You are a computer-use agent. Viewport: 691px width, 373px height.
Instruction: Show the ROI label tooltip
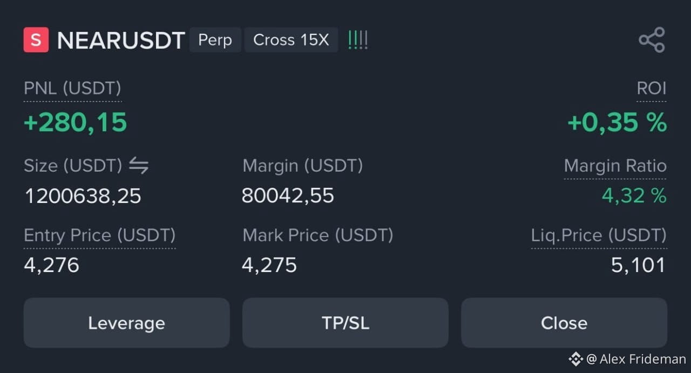point(652,89)
